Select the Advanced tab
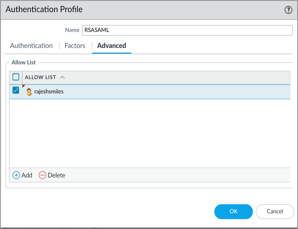Image resolution: width=298 pixels, height=229 pixels. click(x=112, y=46)
